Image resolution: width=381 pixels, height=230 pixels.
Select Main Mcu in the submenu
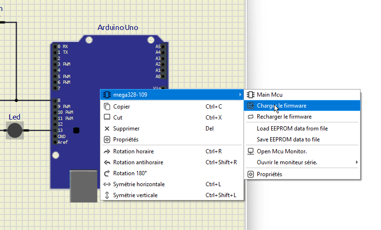click(x=302, y=95)
